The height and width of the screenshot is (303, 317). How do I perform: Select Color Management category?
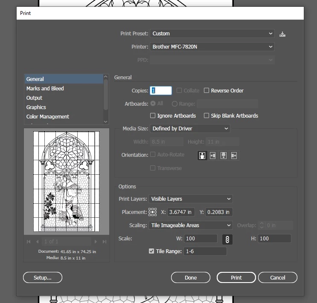coord(64,116)
